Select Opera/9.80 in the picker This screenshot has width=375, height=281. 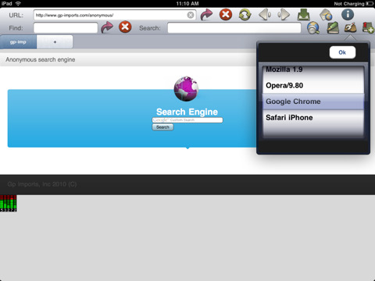312,85
